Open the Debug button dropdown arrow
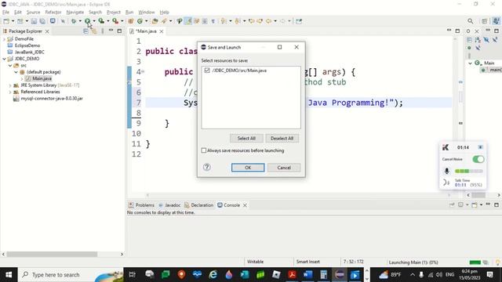 point(80,21)
